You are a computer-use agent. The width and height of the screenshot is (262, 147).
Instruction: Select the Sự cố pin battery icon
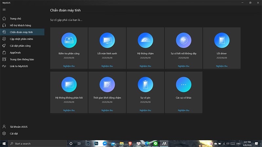[145, 85]
